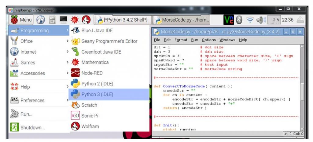Open the VNC server tray icon
This screenshot has width=313, height=142.
pos(229,20)
